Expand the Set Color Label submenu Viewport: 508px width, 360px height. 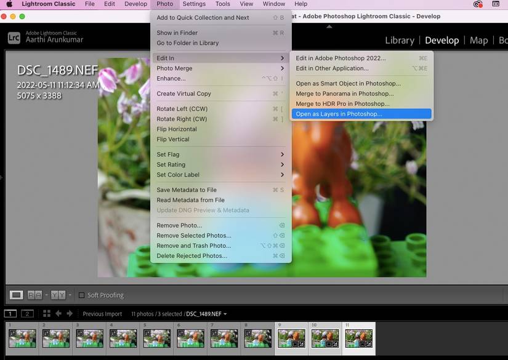pos(220,175)
